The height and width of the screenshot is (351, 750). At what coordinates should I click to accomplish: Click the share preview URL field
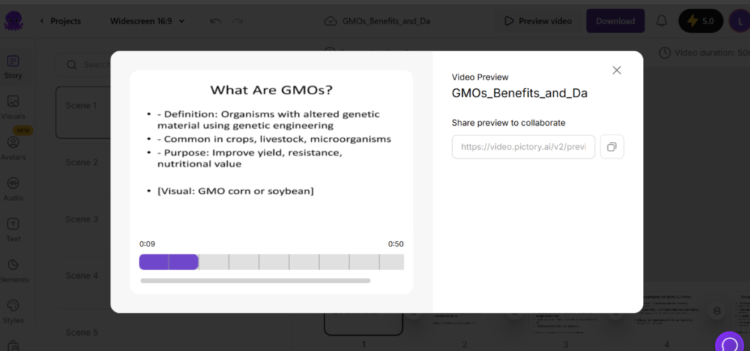coord(524,147)
